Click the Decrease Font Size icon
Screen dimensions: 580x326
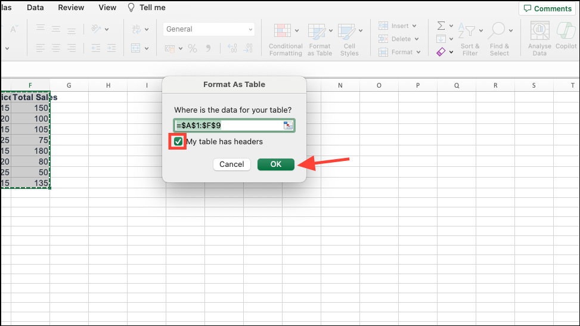click(14, 29)
